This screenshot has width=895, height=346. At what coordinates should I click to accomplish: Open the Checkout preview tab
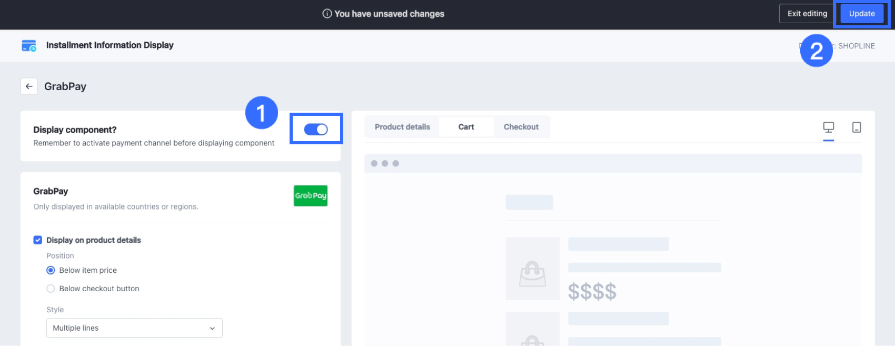point(521,127)
